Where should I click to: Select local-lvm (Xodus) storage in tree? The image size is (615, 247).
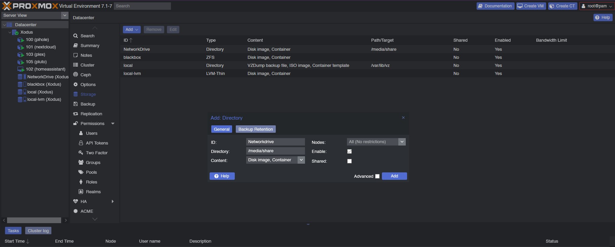coord(44,99)
